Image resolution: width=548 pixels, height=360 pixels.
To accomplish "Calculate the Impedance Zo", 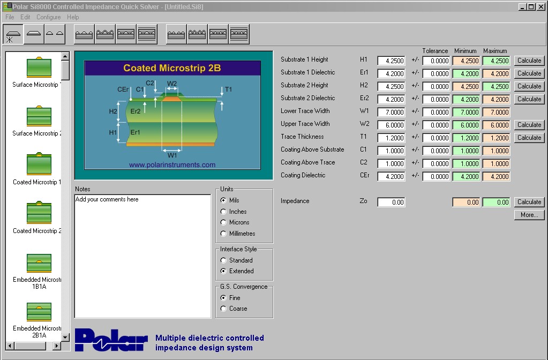I will click(x=529, y=202).
